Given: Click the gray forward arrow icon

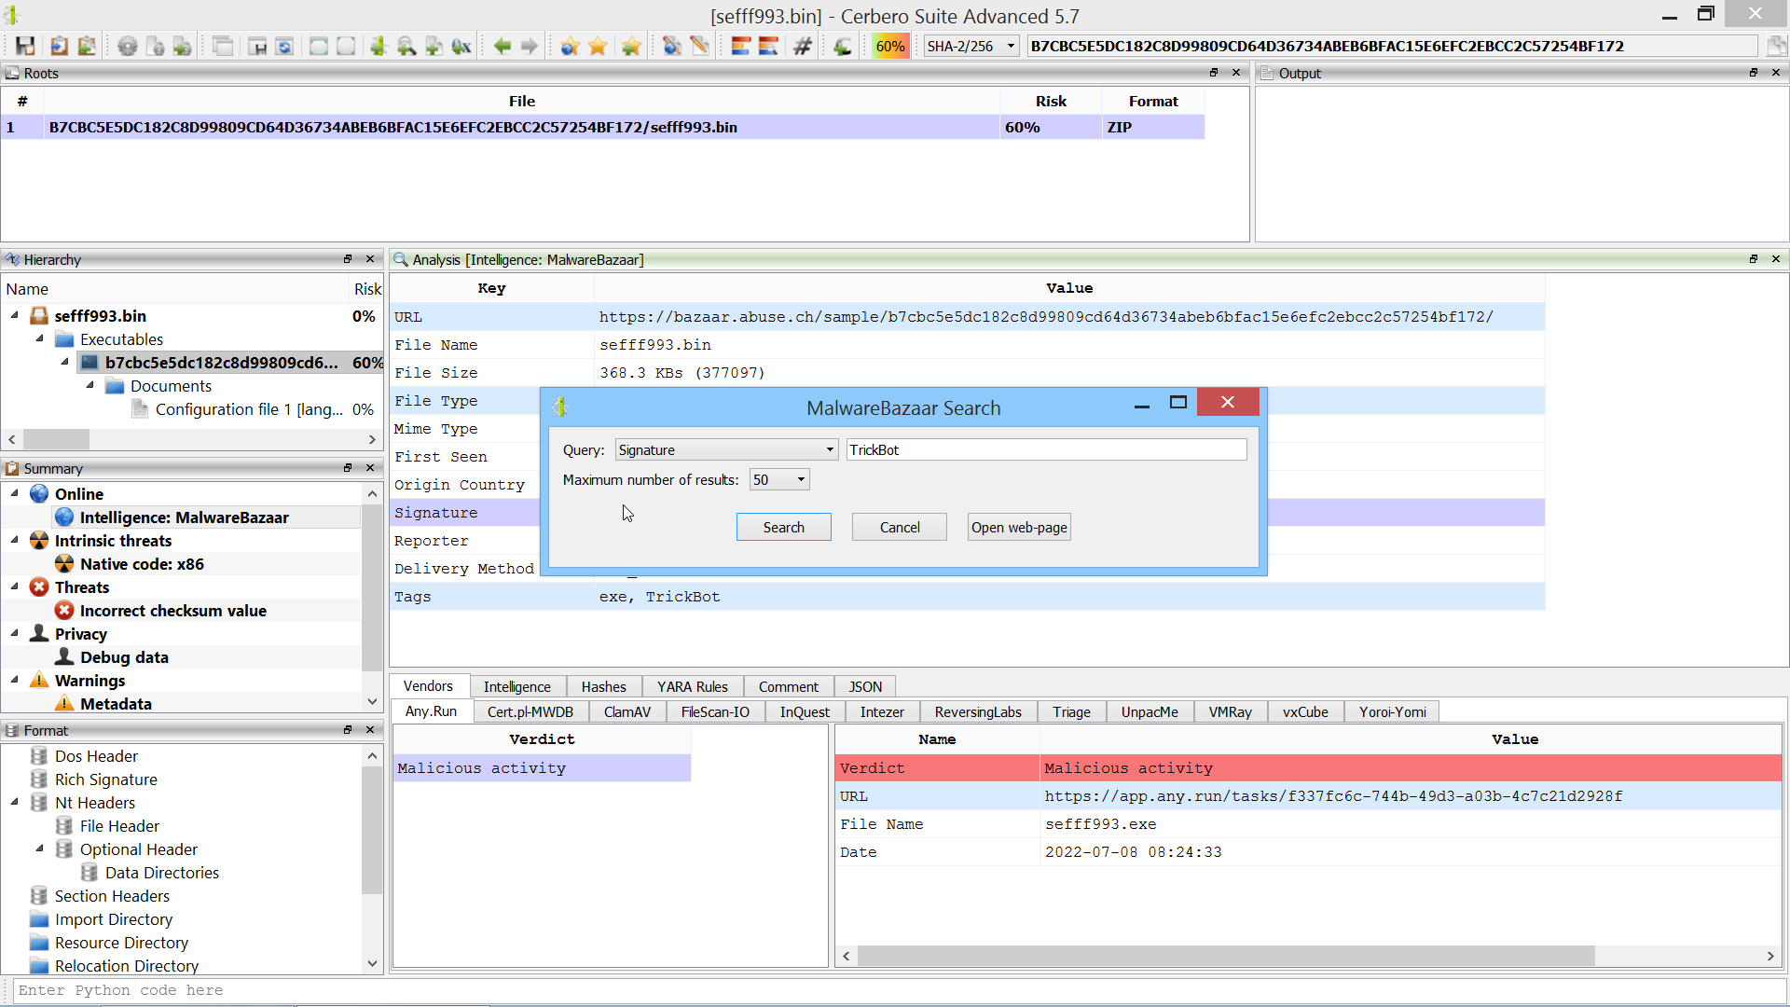Looking at the screenshot, I should point(530,46).
